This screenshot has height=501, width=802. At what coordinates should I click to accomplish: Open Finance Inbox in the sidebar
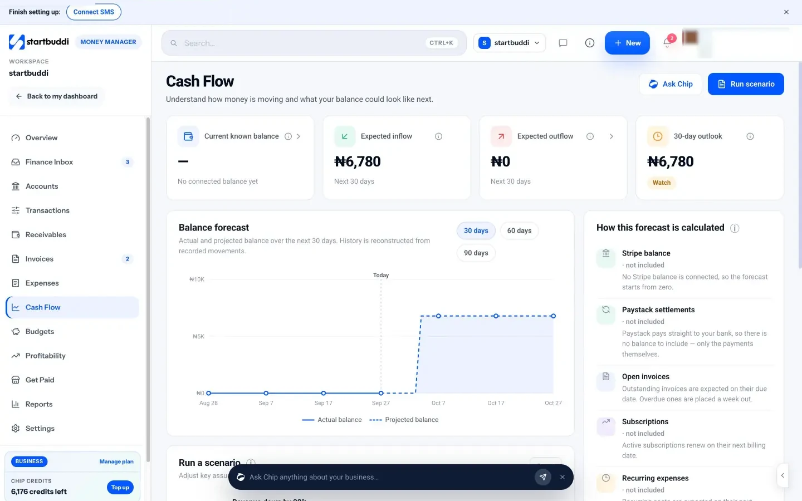pos(72,162)
